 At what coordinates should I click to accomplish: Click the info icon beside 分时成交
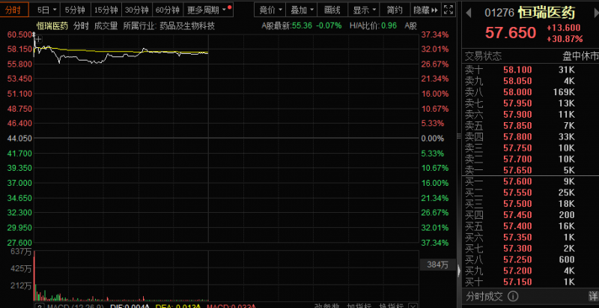[513, 296]
